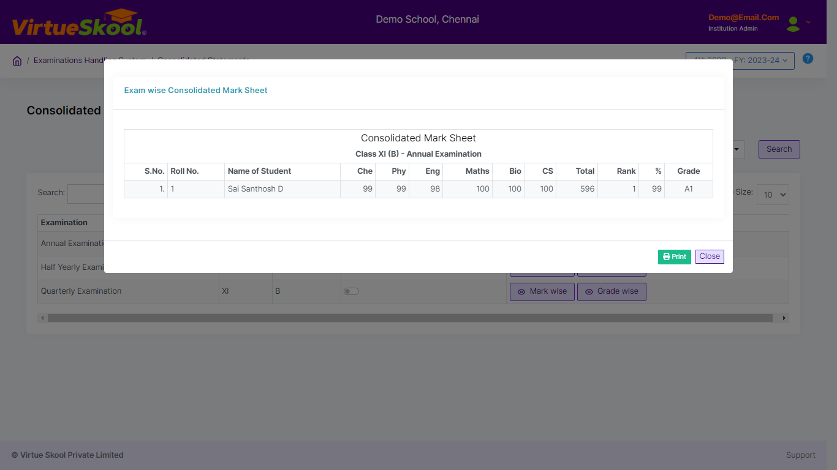The width and height of the screenshot is (837, 470).
Task: Click the horizontal scrollbar track
Action: tap(410, 318)
